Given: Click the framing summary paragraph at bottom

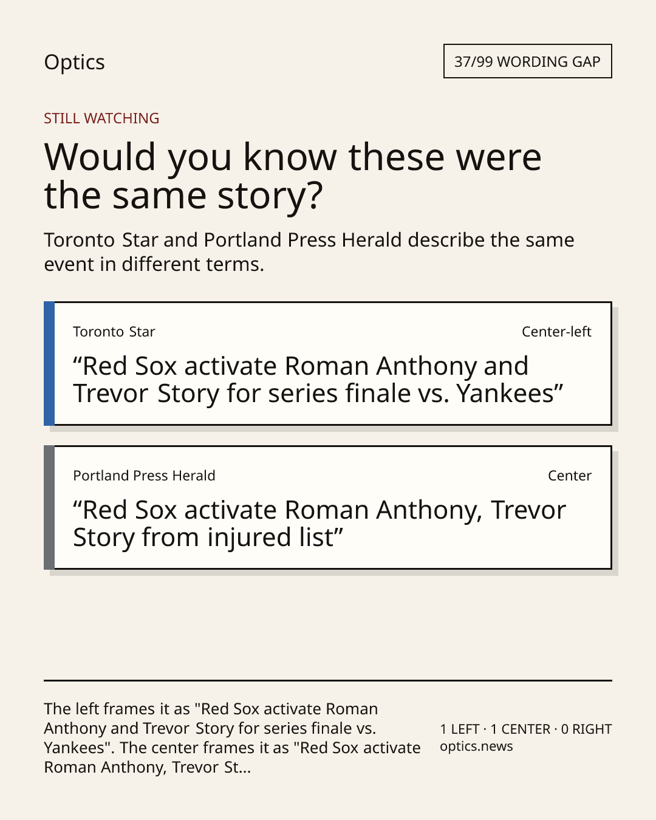Looking at the screenshot, I should tap(232, 738).
